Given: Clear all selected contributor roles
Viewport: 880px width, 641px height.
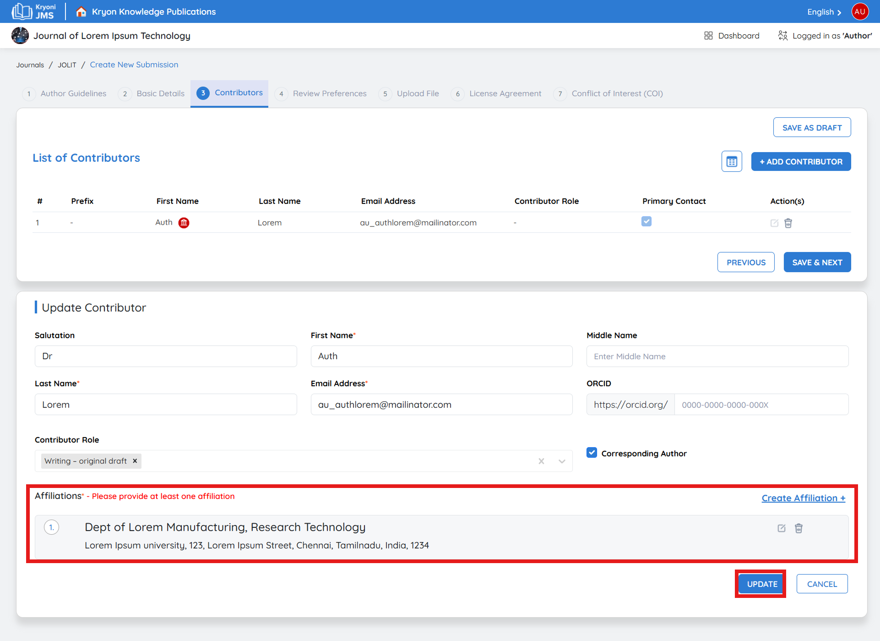Looking at the screenshot, I should click(x=541, y=461).
